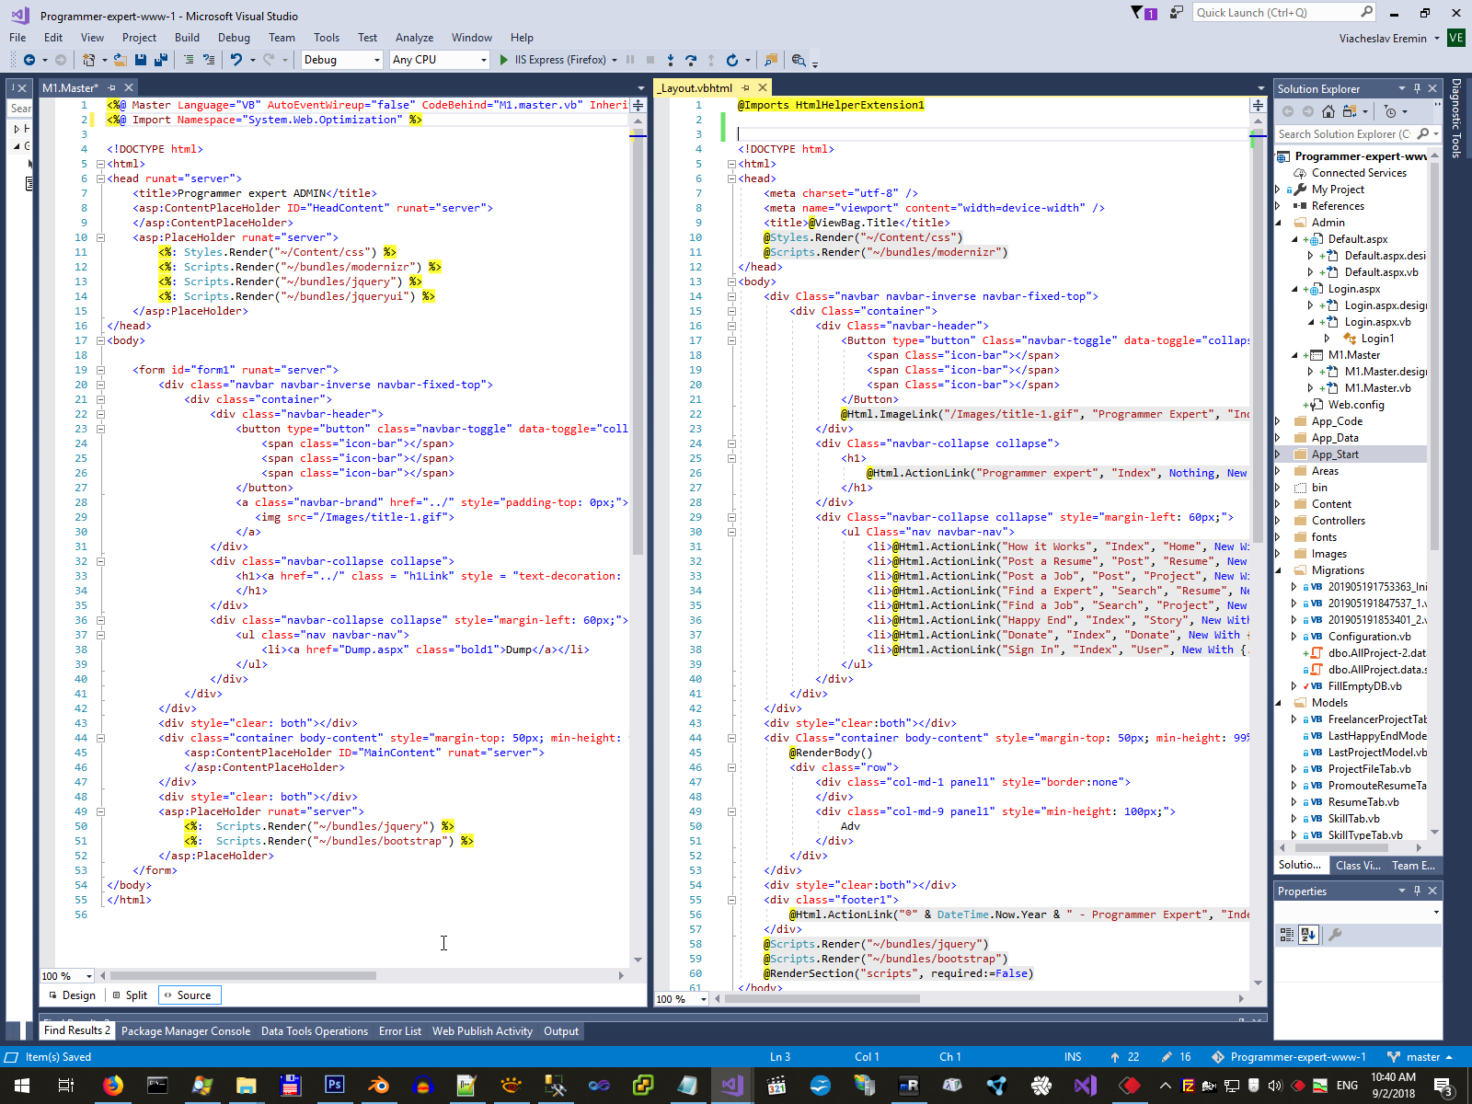Open the Any CPU platform dropdown
The image size is (1472, 1104).
pos(484,60)
